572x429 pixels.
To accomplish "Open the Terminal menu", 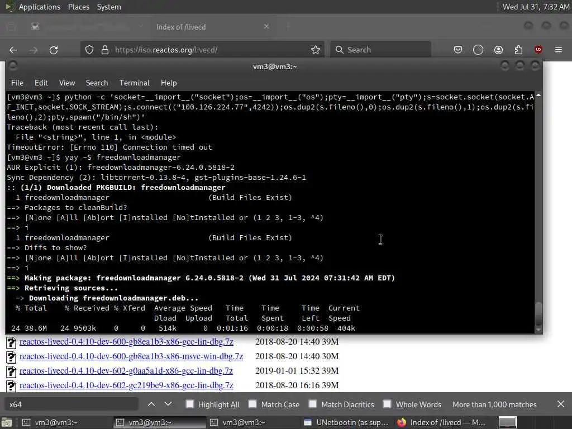I will tap(135, 83).
